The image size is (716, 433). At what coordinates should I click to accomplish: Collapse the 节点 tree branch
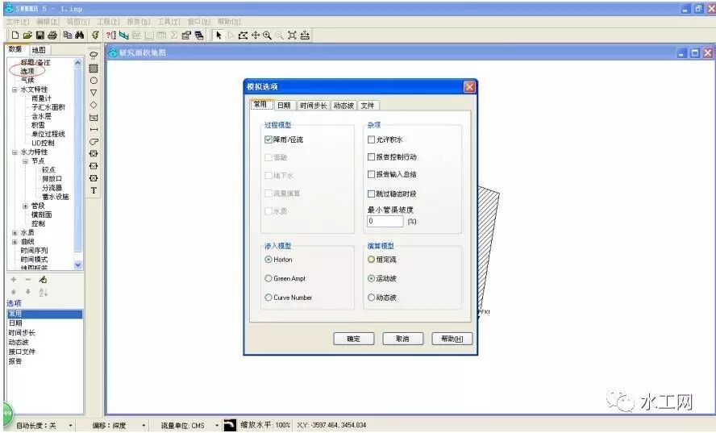pyautogui.click(x=26, y=161)
